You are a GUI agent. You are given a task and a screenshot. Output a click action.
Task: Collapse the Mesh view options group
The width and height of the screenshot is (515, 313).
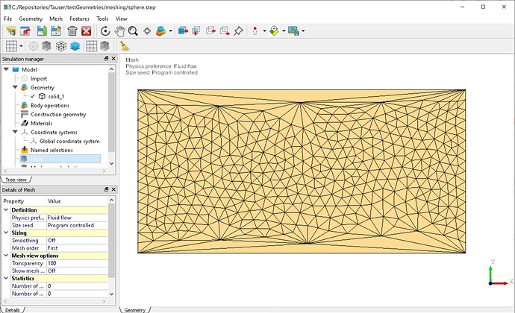[6, 256]
